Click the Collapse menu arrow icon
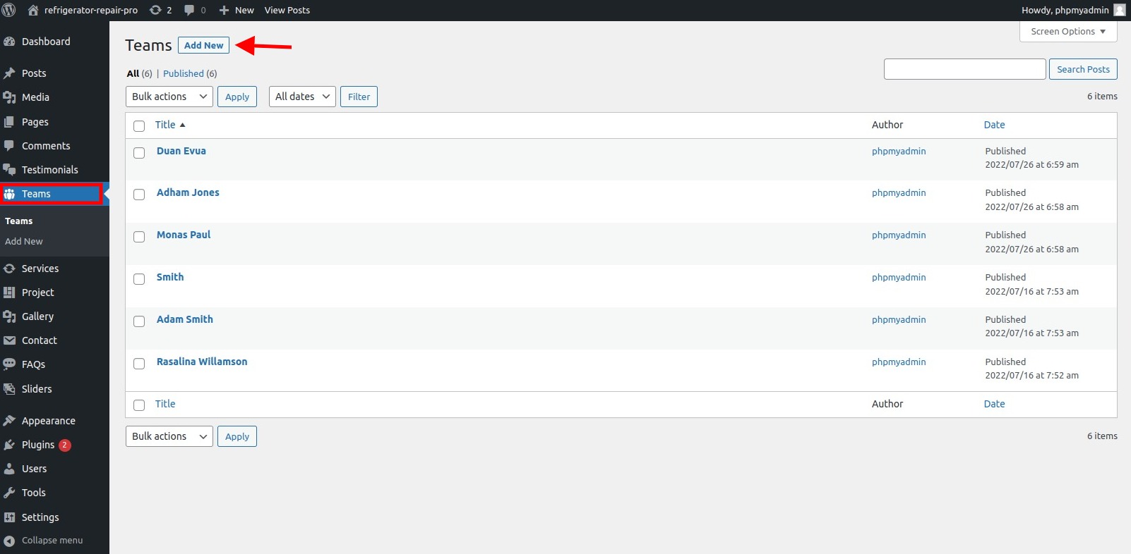Screen dimensions: 1131x554 pyautogui.click(x=9, y=541)
